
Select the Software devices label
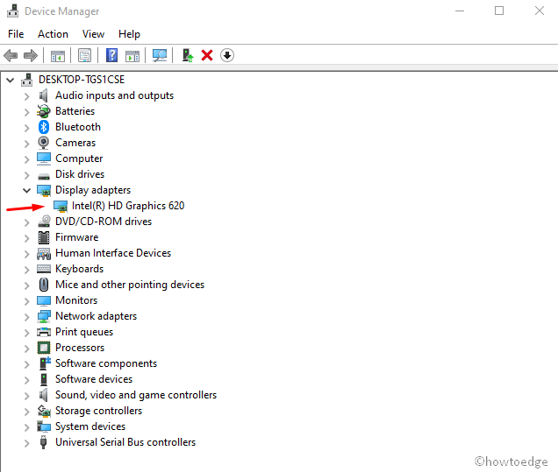tap(94, 379)
